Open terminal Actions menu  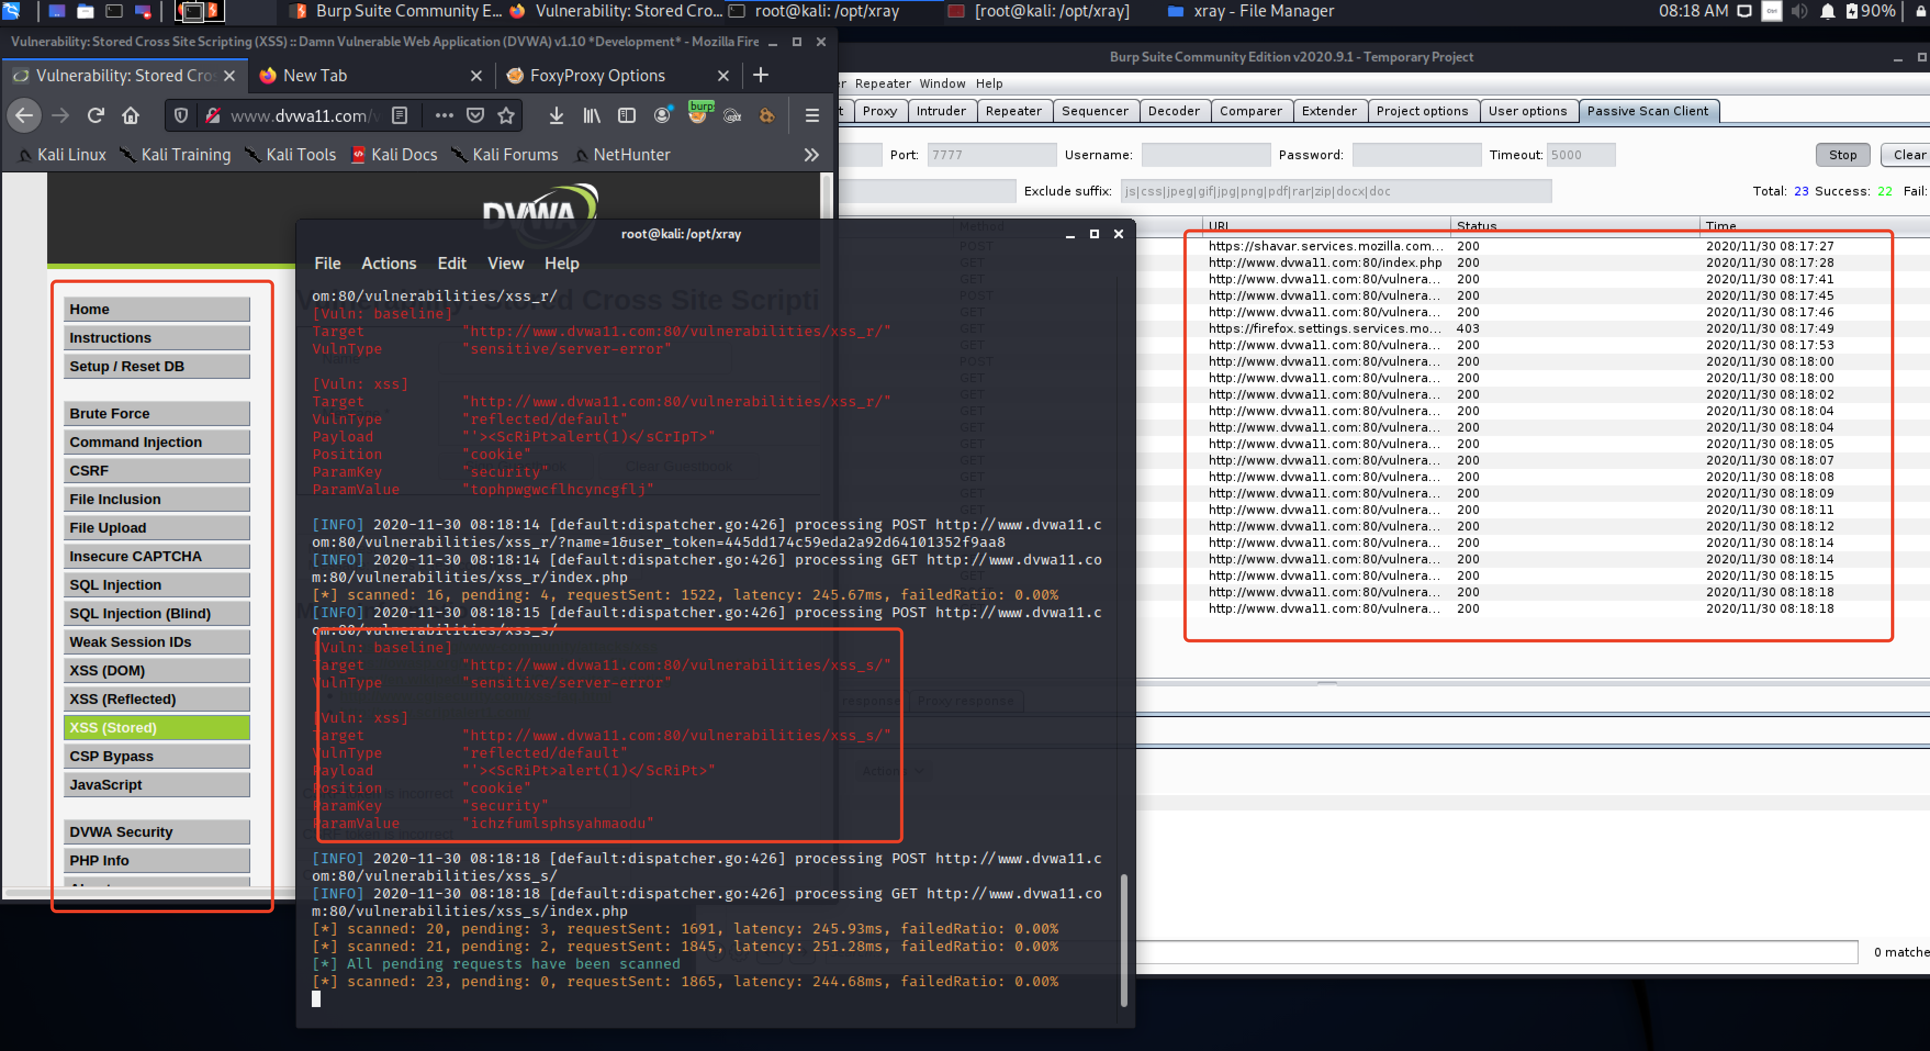(x=388, y=263)
